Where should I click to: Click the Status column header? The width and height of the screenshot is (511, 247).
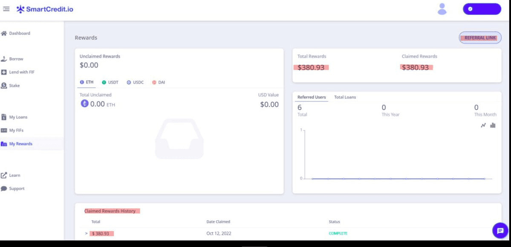[335, 221]
